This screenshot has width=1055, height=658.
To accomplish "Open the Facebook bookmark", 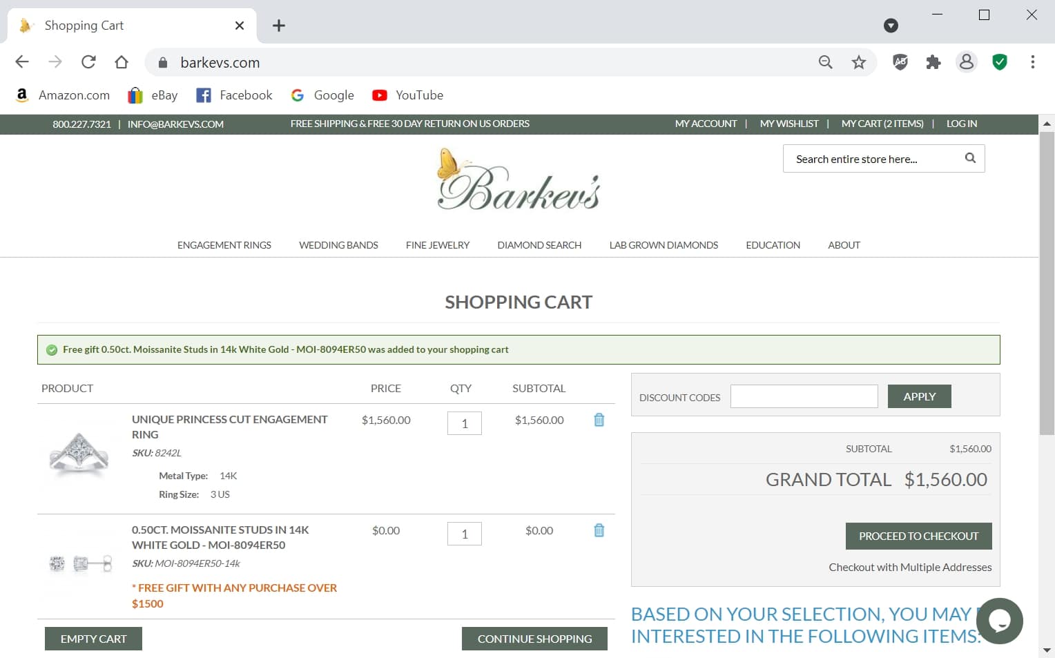I will 234,95.
